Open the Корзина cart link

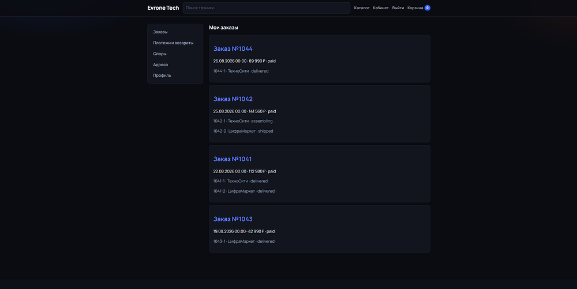pyautogui.click(x=415, y=7)
